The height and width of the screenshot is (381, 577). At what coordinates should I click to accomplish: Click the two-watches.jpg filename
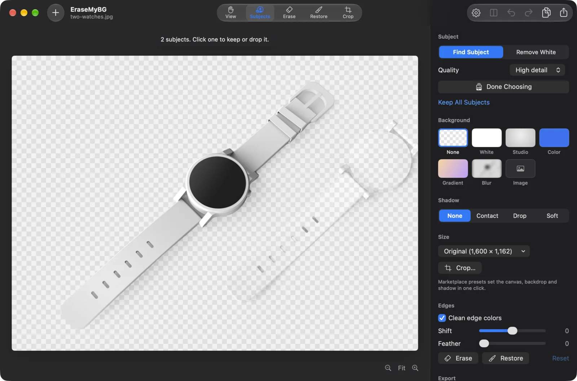tap(92, 17)
